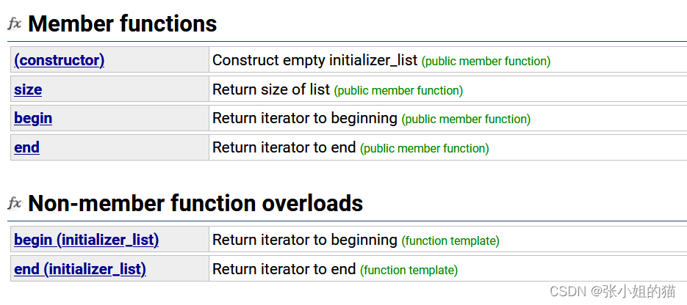Open the size member function link
Image resolution: width=687 pixels, height=305 pixels.
pyautogui.click(x=28, y=89)
